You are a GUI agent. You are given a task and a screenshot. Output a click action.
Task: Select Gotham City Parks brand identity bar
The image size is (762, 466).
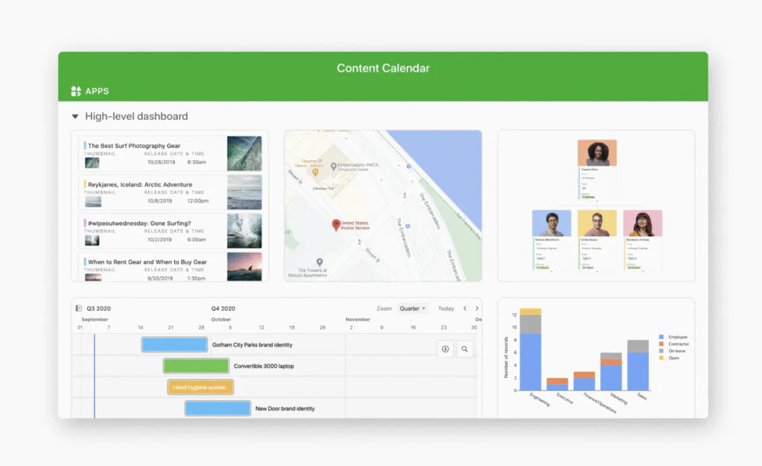(175, 345)
